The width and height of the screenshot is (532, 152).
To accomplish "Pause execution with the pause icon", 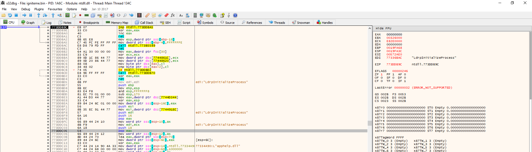I will [31, 15].
